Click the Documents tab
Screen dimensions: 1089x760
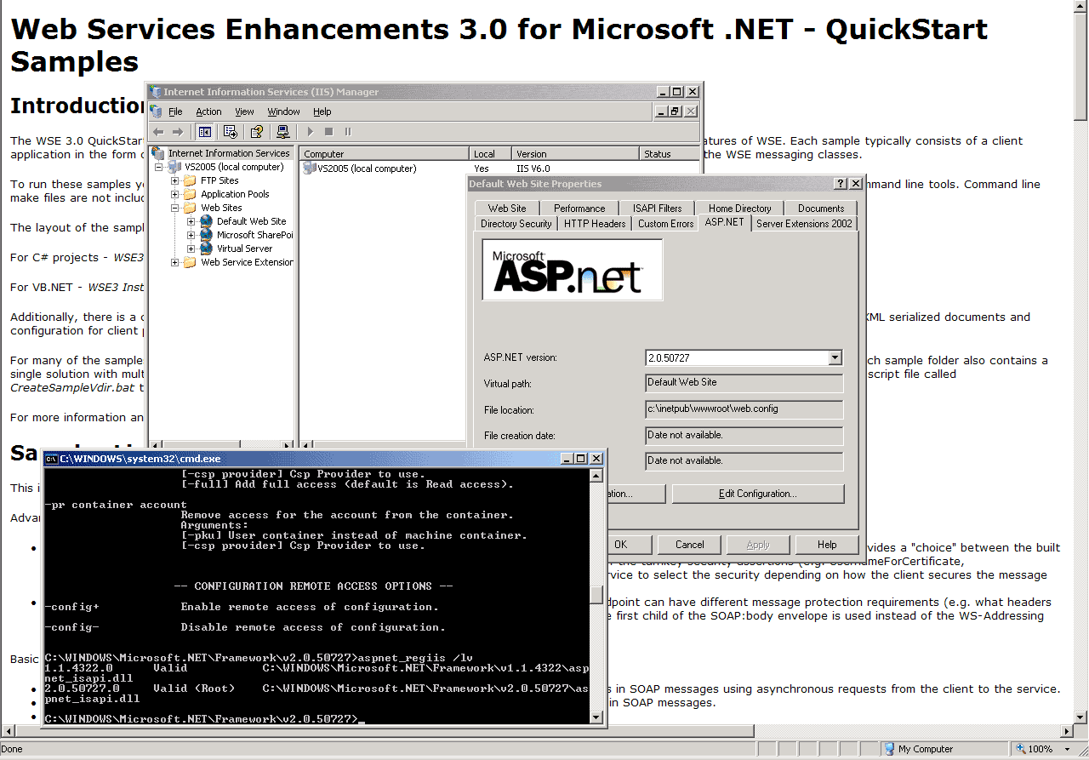pyautogui.click(x=821, y=208)
